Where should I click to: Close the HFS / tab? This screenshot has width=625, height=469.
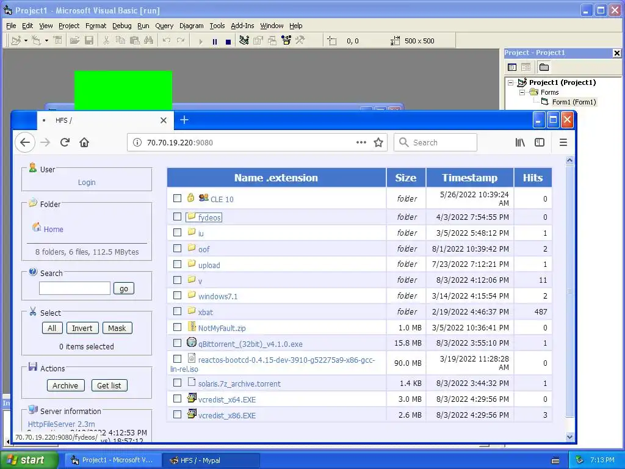tap(164, 120)
